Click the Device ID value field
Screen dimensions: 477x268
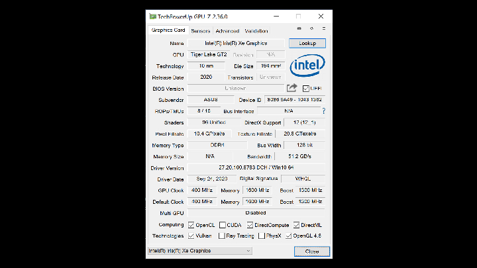[x=294, y=100]
